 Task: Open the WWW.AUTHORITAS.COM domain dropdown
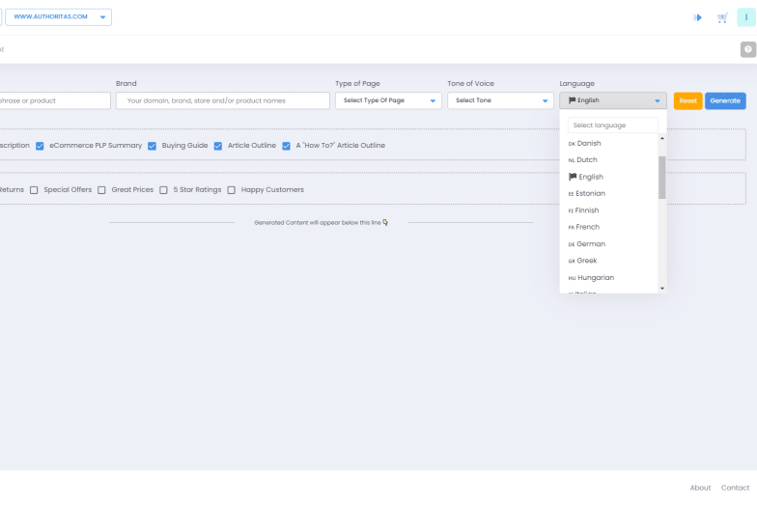[x=58, y=17]
